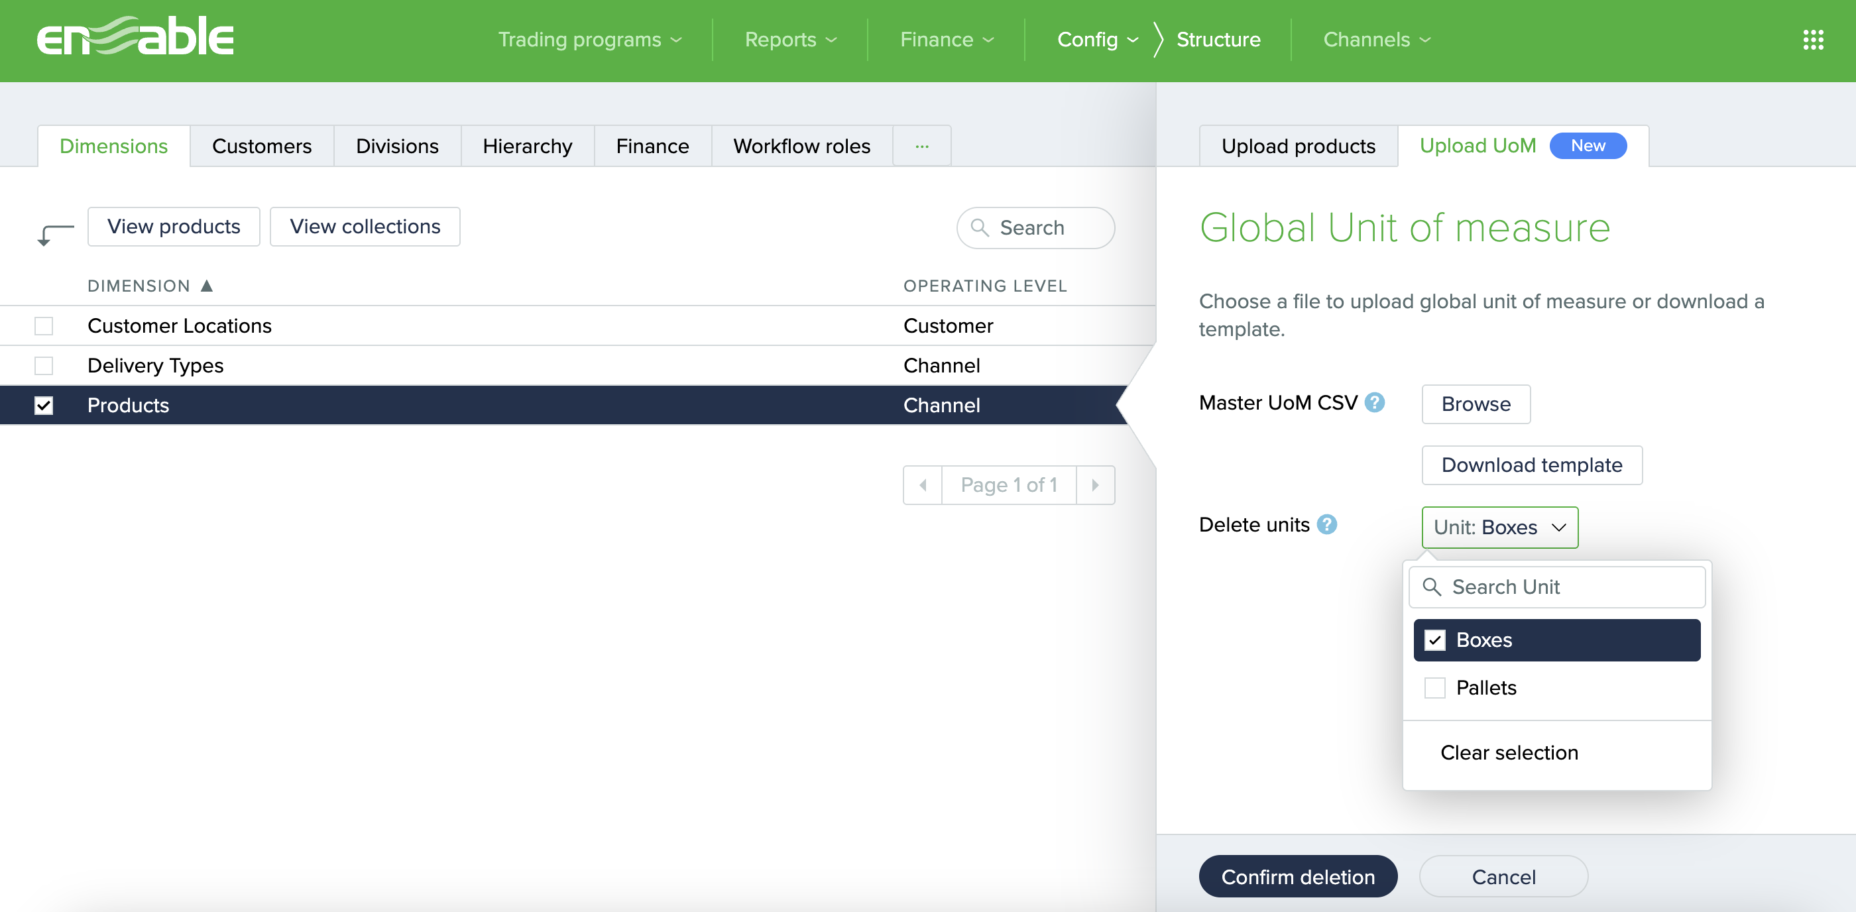This screenshot has width=1856, height=912.
Task: Click the Download template button
Action: click(x=1531, y=465)
